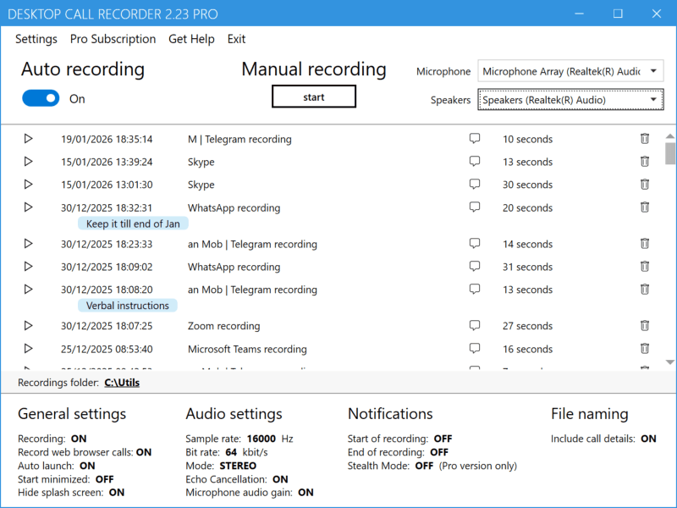
Task: Play the WhatsApp recording from 18:09:02
Action: click(x=28, y=267)
